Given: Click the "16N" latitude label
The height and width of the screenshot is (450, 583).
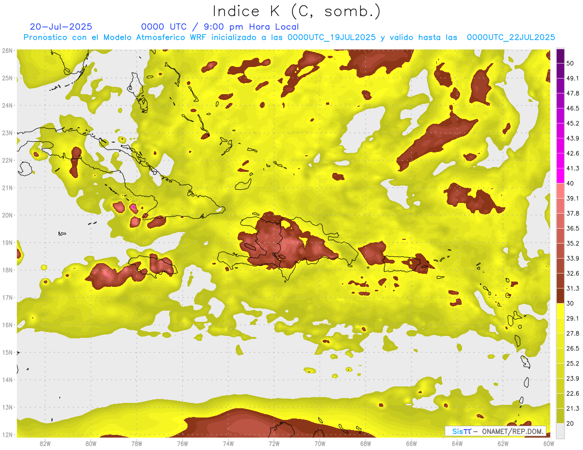Looking at the screenshot, I should [7, 325].
